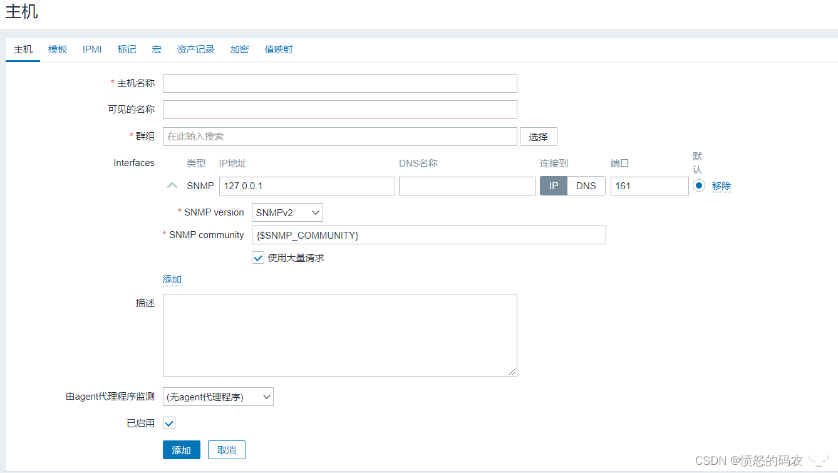Switch to the 宏 tab
The width and height of the screenshot is (838, 473).
[157, 49]
